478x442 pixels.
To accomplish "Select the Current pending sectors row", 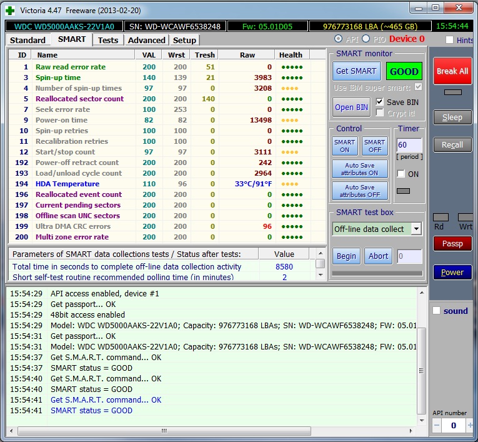I will coord(167,205).
